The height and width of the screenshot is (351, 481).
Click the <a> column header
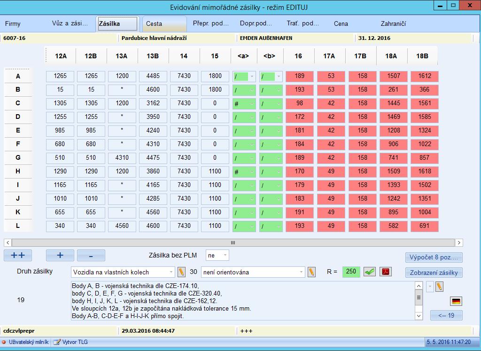[243, 56]
